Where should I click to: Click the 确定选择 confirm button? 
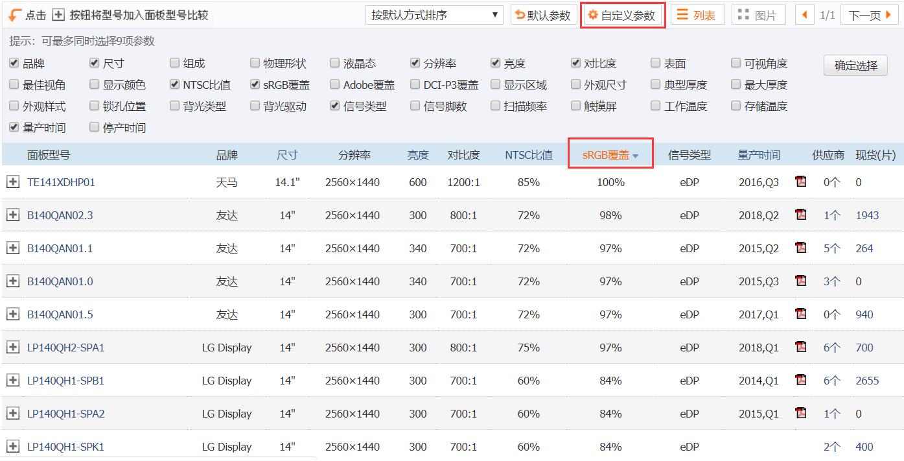click(x=855, y=65)
